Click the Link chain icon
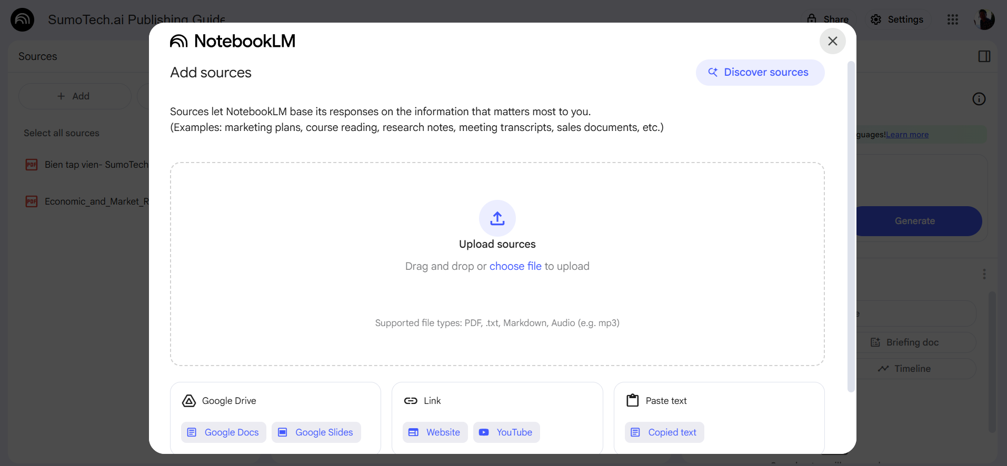The image size is (1007, 466). pyautogui.click(x=411, y=401)
